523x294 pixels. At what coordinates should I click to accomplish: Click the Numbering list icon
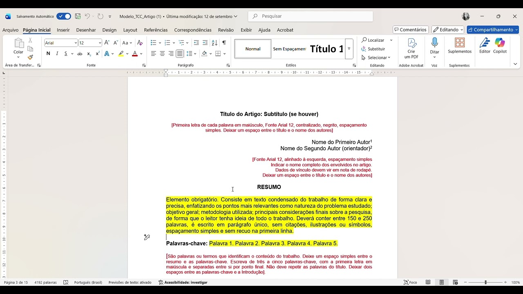coord(167,42)
